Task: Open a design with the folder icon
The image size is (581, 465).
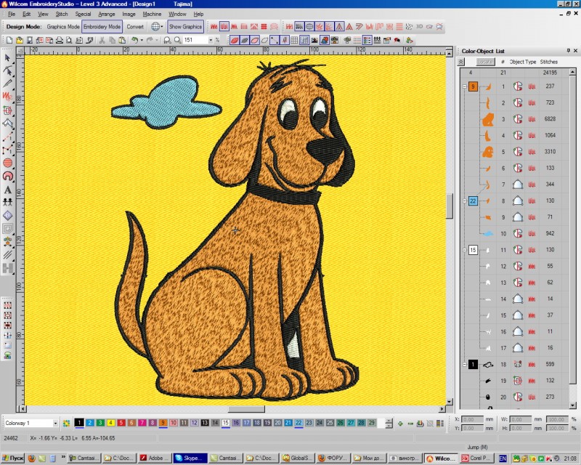Action: (20, 40)
